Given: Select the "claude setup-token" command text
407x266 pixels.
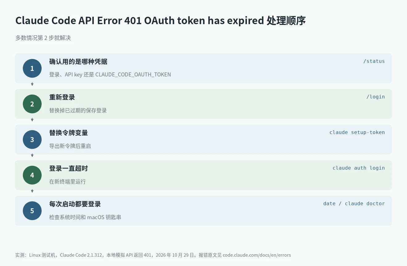Looking at the screenshot, I should click(357, 132).
